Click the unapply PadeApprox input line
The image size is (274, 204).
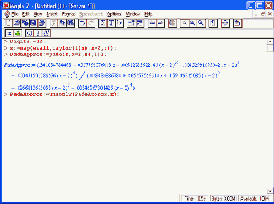pos(63,94)
